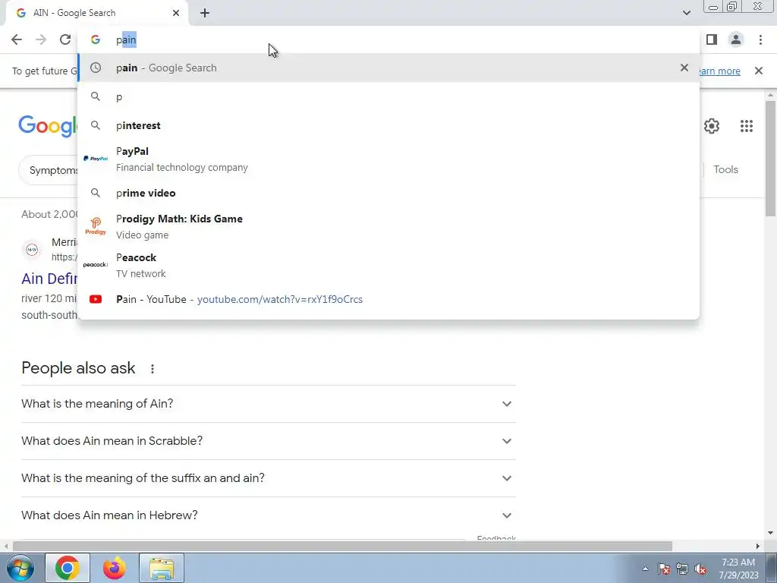Dismiss the info bar with X

[x=759, y=71]
